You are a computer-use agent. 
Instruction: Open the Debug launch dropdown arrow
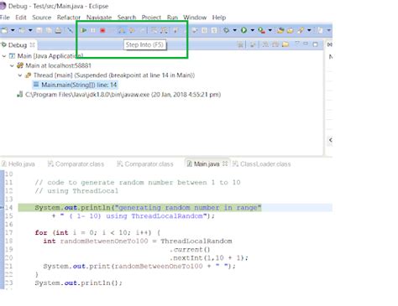pyautogui.click(x=234, y=30)
